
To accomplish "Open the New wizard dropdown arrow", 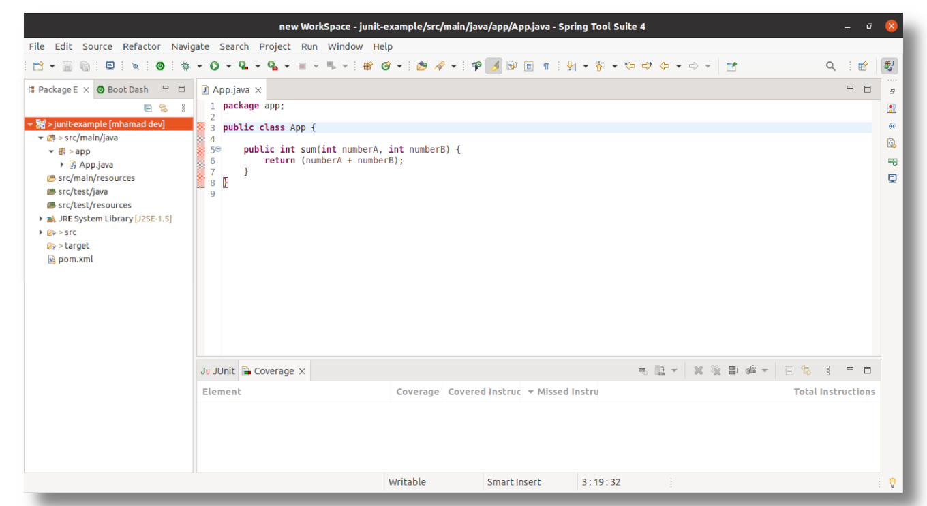I will (52, 66).
